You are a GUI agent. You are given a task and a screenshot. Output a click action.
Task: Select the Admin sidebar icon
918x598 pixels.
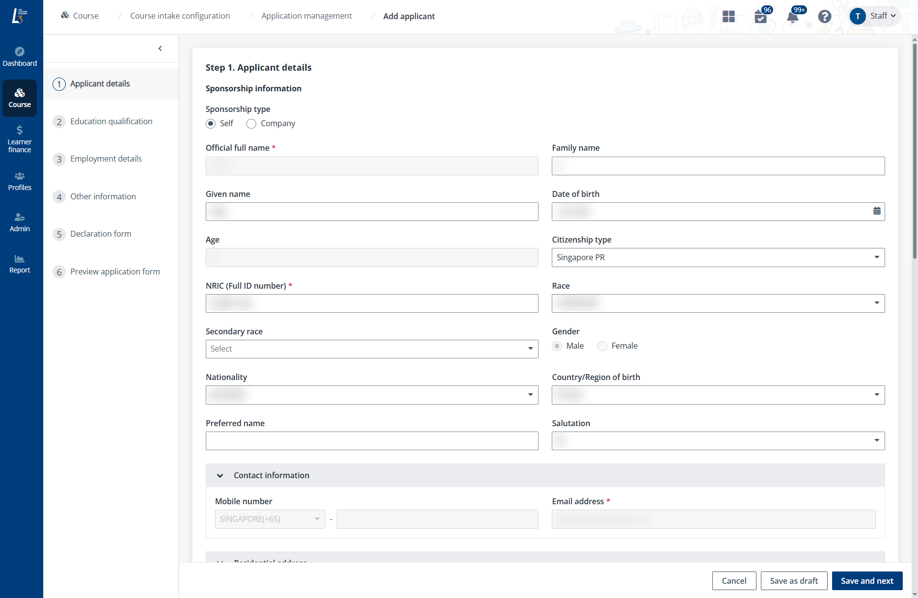(20, 222)
